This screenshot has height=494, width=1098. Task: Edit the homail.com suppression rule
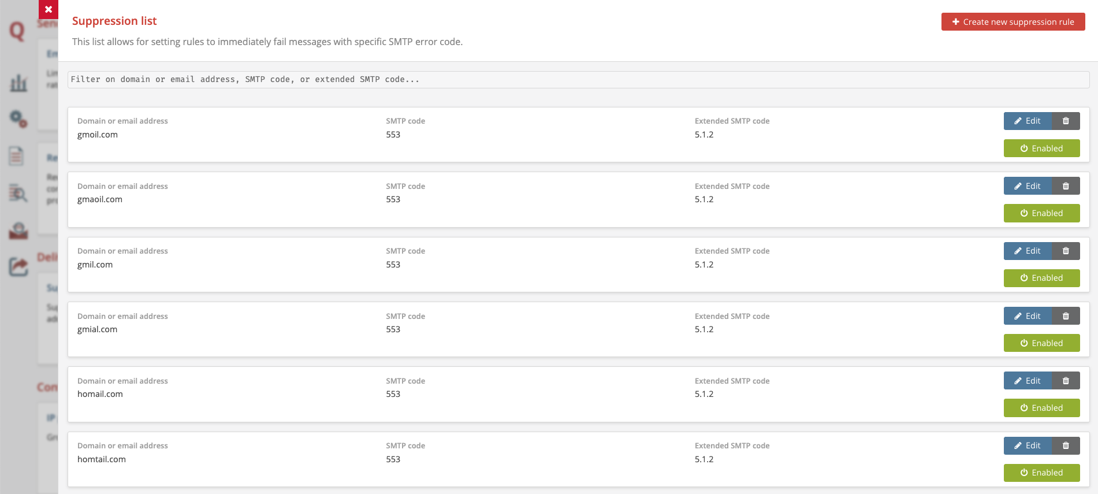point(1028,381)
